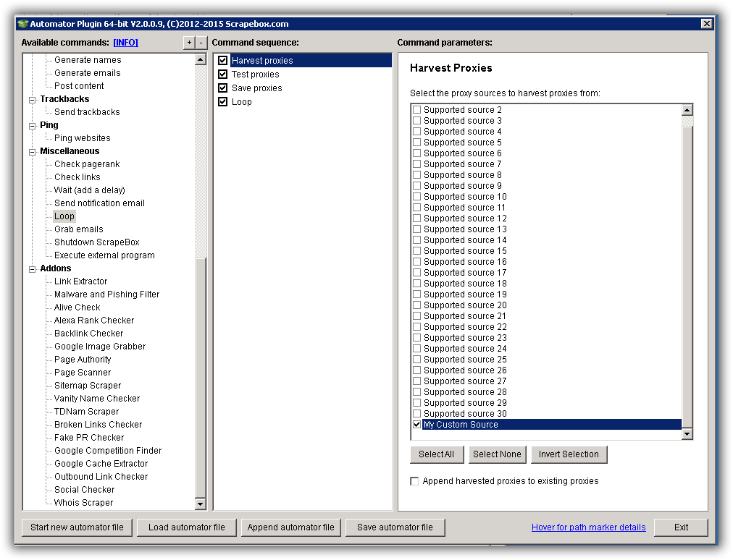Open the INFO link
This screenshot has width=733, height=560.
point(125,43)
